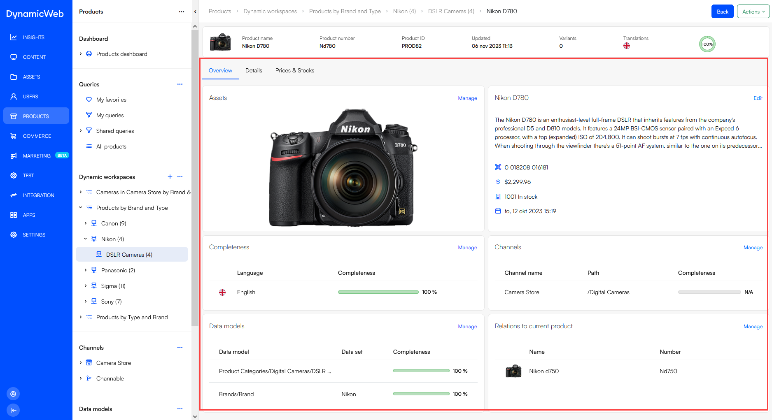772x420 pixels.
Task: Expand the Channable channel
Action: (81, 378)
